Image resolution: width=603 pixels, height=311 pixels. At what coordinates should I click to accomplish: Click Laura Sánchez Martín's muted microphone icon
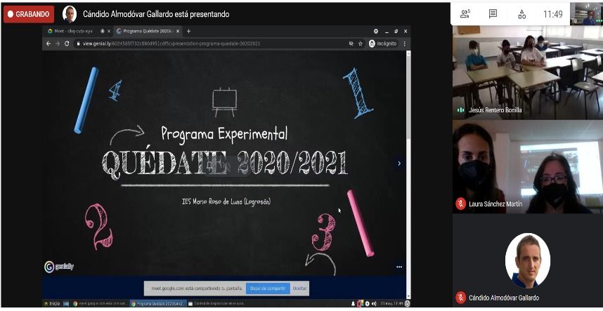click(461, 204)
